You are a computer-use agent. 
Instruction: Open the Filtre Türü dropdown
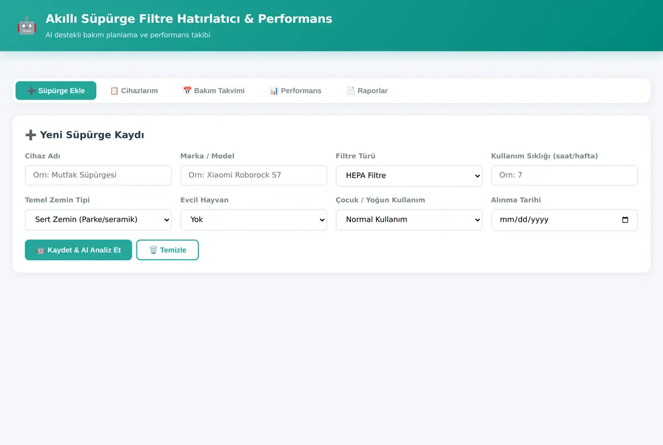pos(409,176)
